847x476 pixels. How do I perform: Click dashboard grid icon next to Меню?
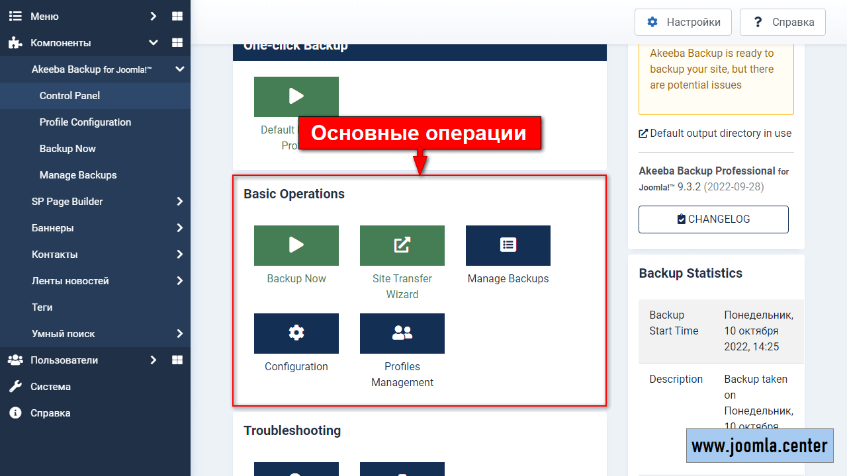coord(177,16)
